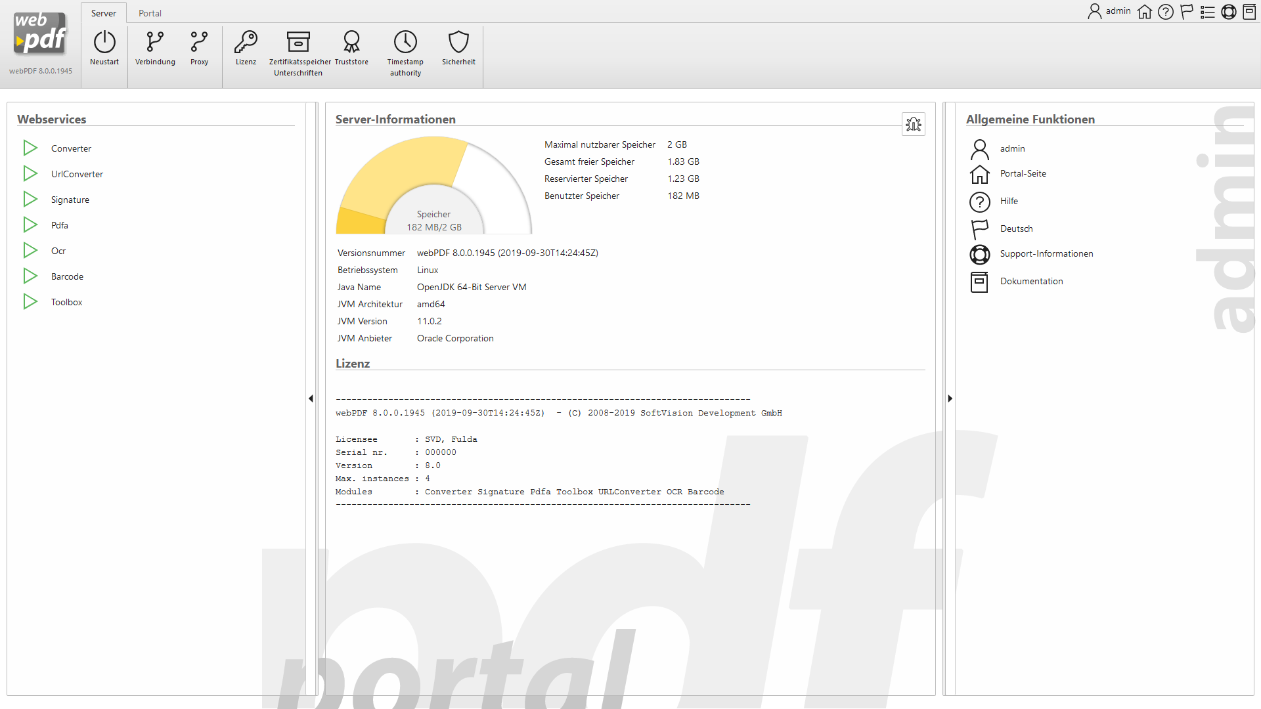
Task: Switch to the Portal tab
Action: (x=150, y=13)
